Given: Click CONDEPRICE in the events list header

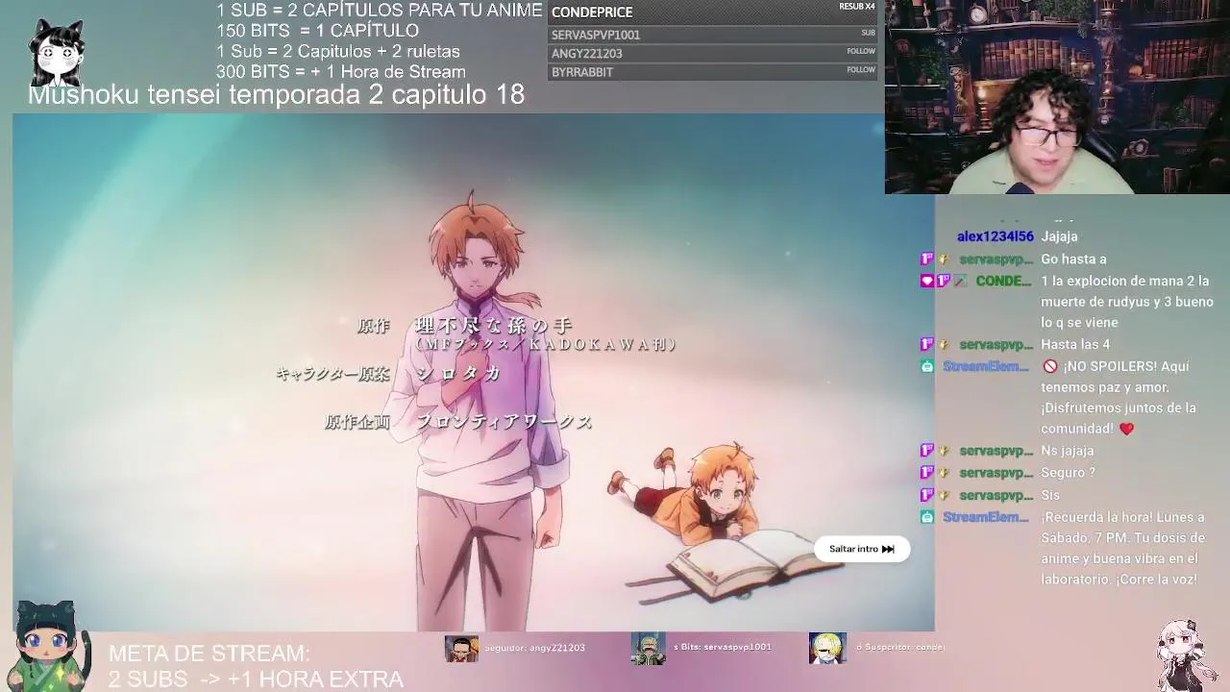Looking at the screenshot, I should pyautogui.click(x=592, y=12).
